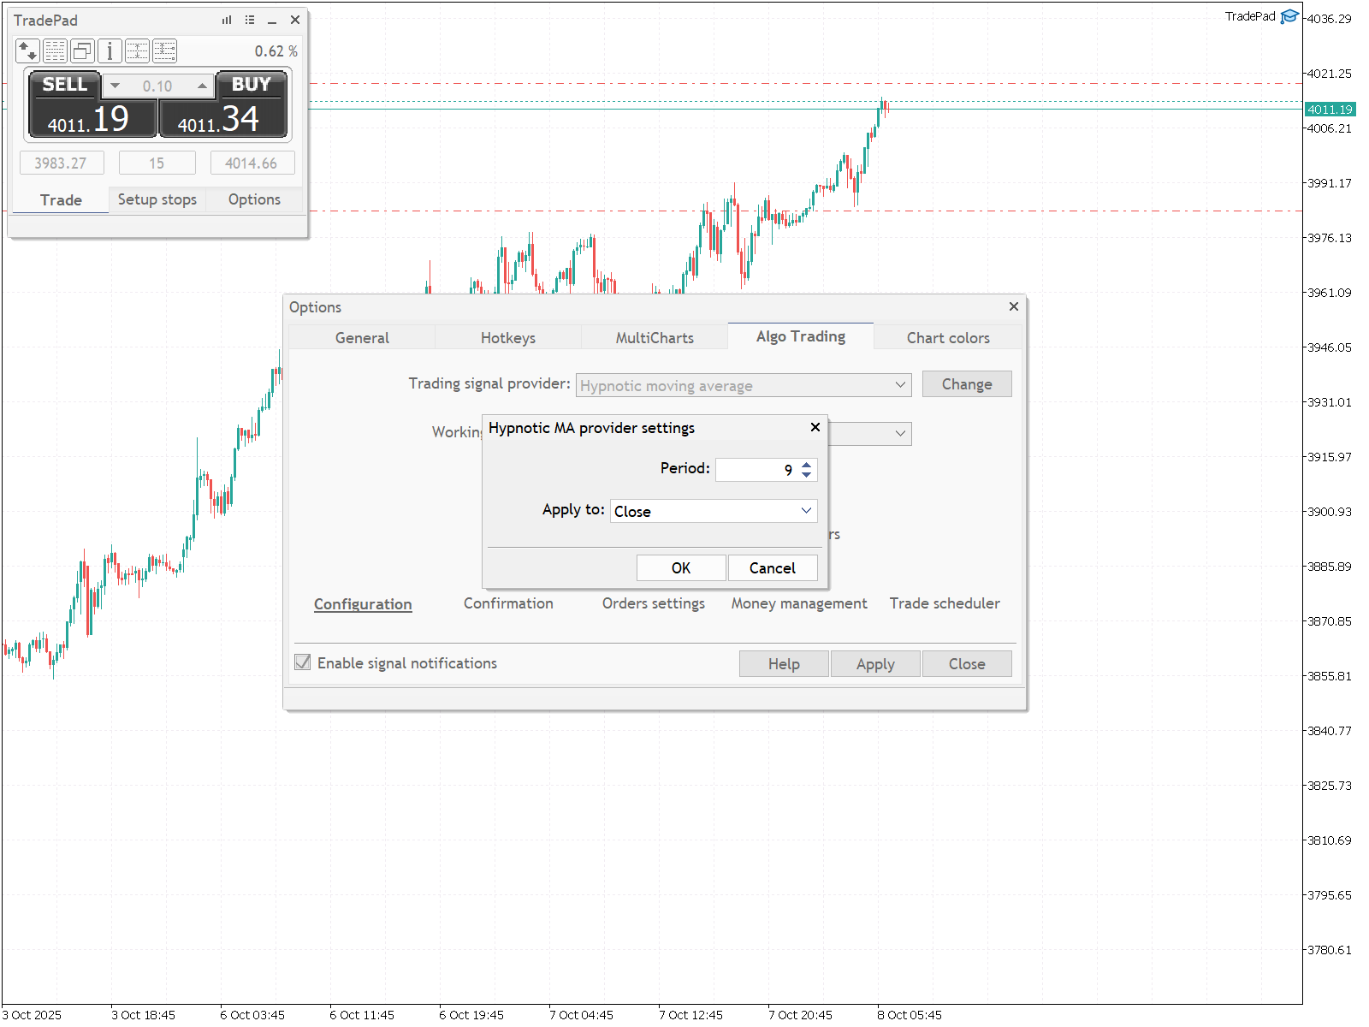Click the overlapping windows icon in TradePad
This screenshot has height=1027, width=1369.
pos(82,51)
